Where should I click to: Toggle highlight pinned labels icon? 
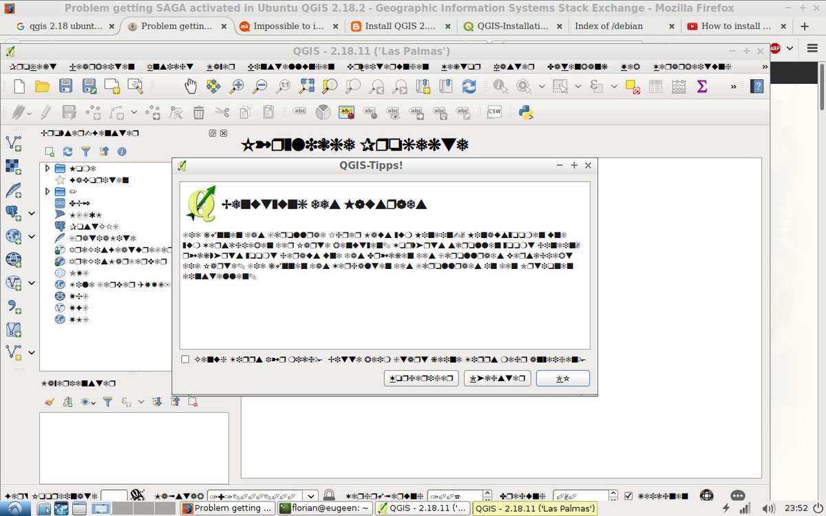(x=347, y=112)
